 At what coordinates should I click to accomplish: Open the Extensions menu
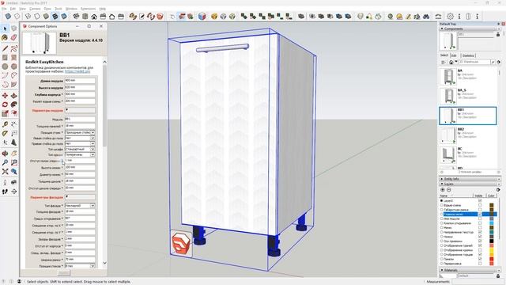(x=88, y=9)
